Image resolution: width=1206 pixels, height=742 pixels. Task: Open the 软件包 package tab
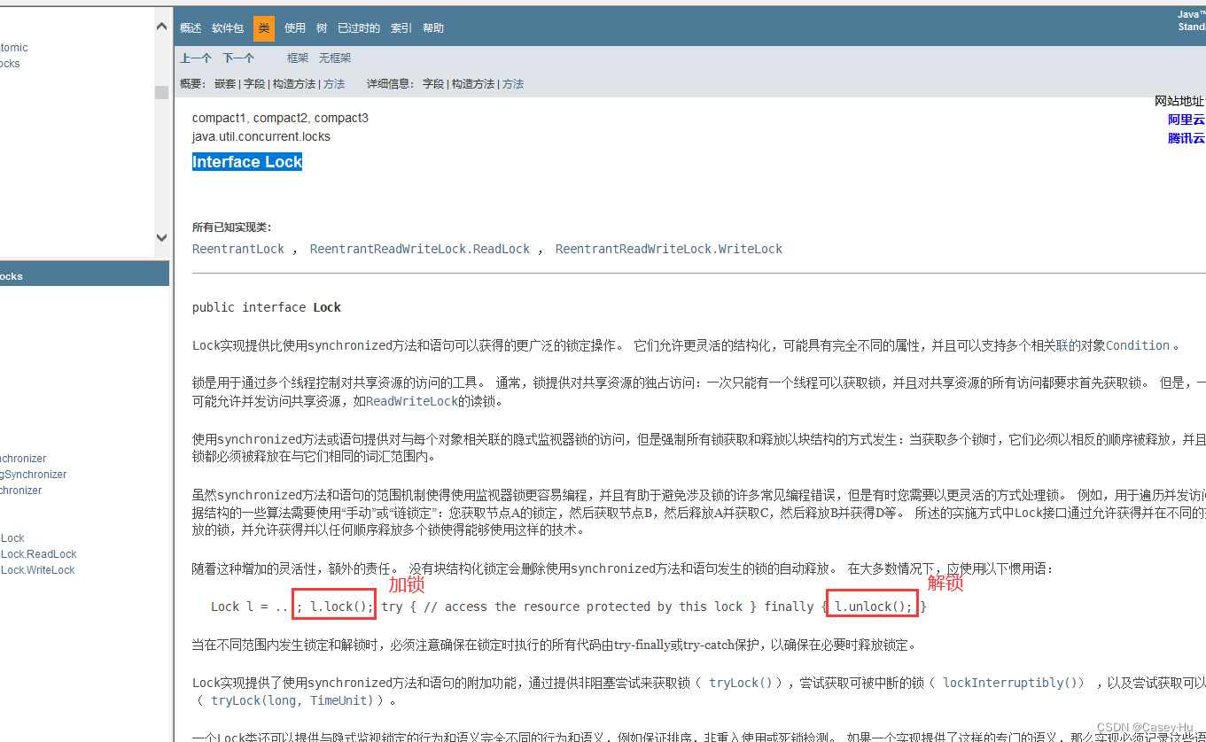[228, 28]
